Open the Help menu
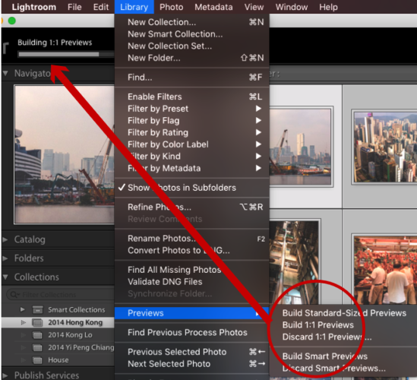417x380 pixels. click(x=328, y=7)
